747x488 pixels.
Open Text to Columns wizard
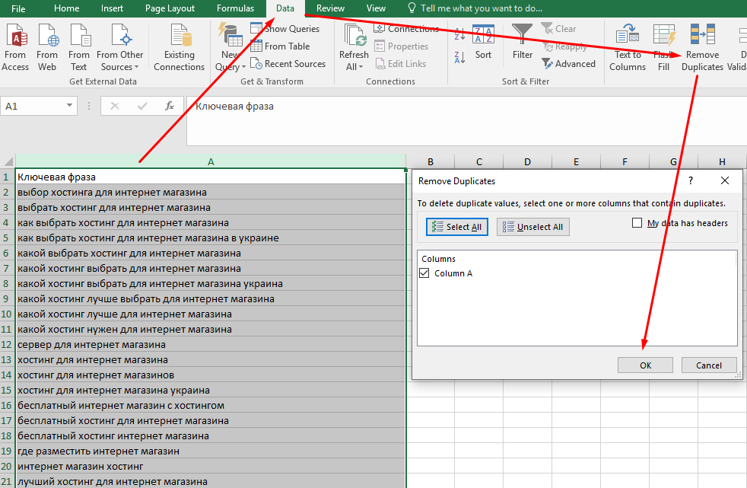pyautogui.click(x=628, y=48)
